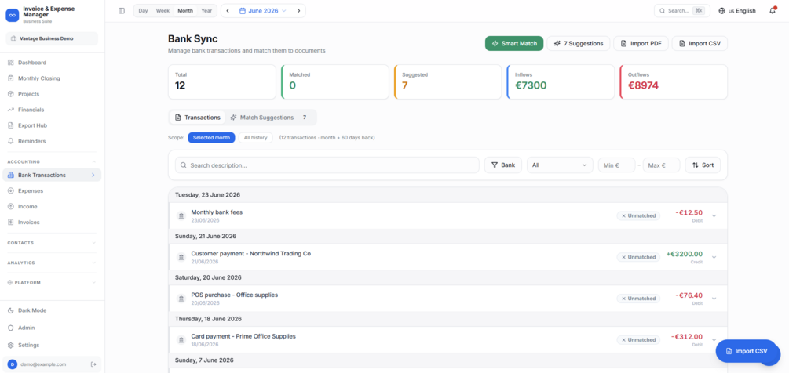The image size is (789, 373).
Task: Open the notifications bell
Action: [x=773, y=10]
